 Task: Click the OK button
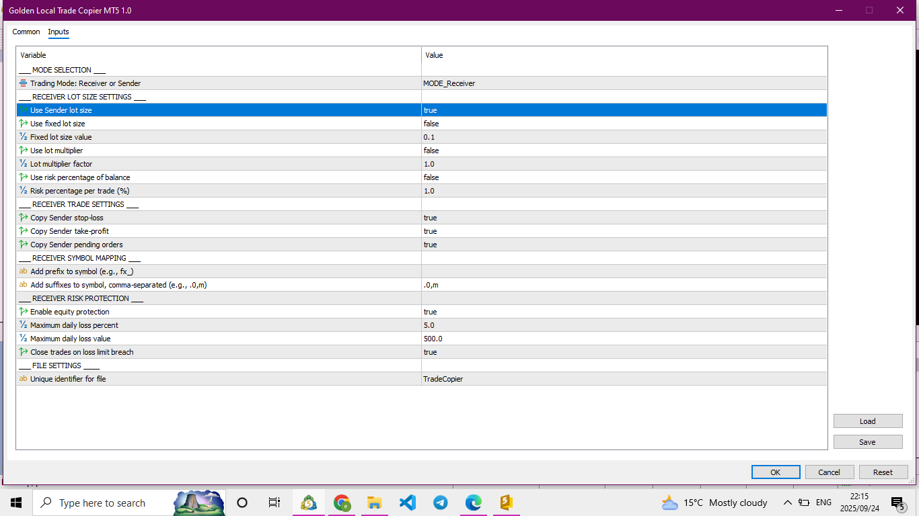click(x=776, y=472)
